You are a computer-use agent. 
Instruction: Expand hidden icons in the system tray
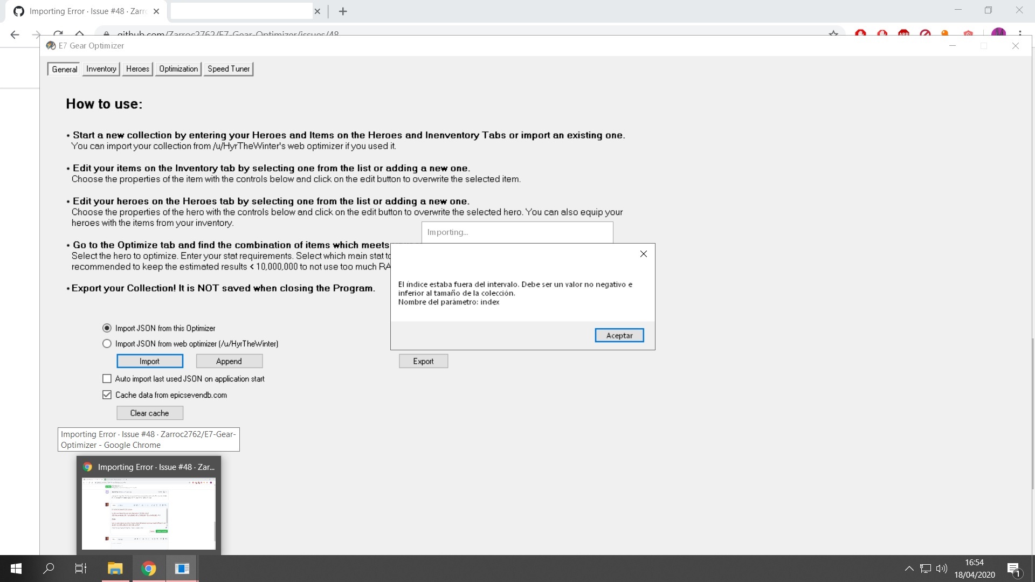[908, 569]
